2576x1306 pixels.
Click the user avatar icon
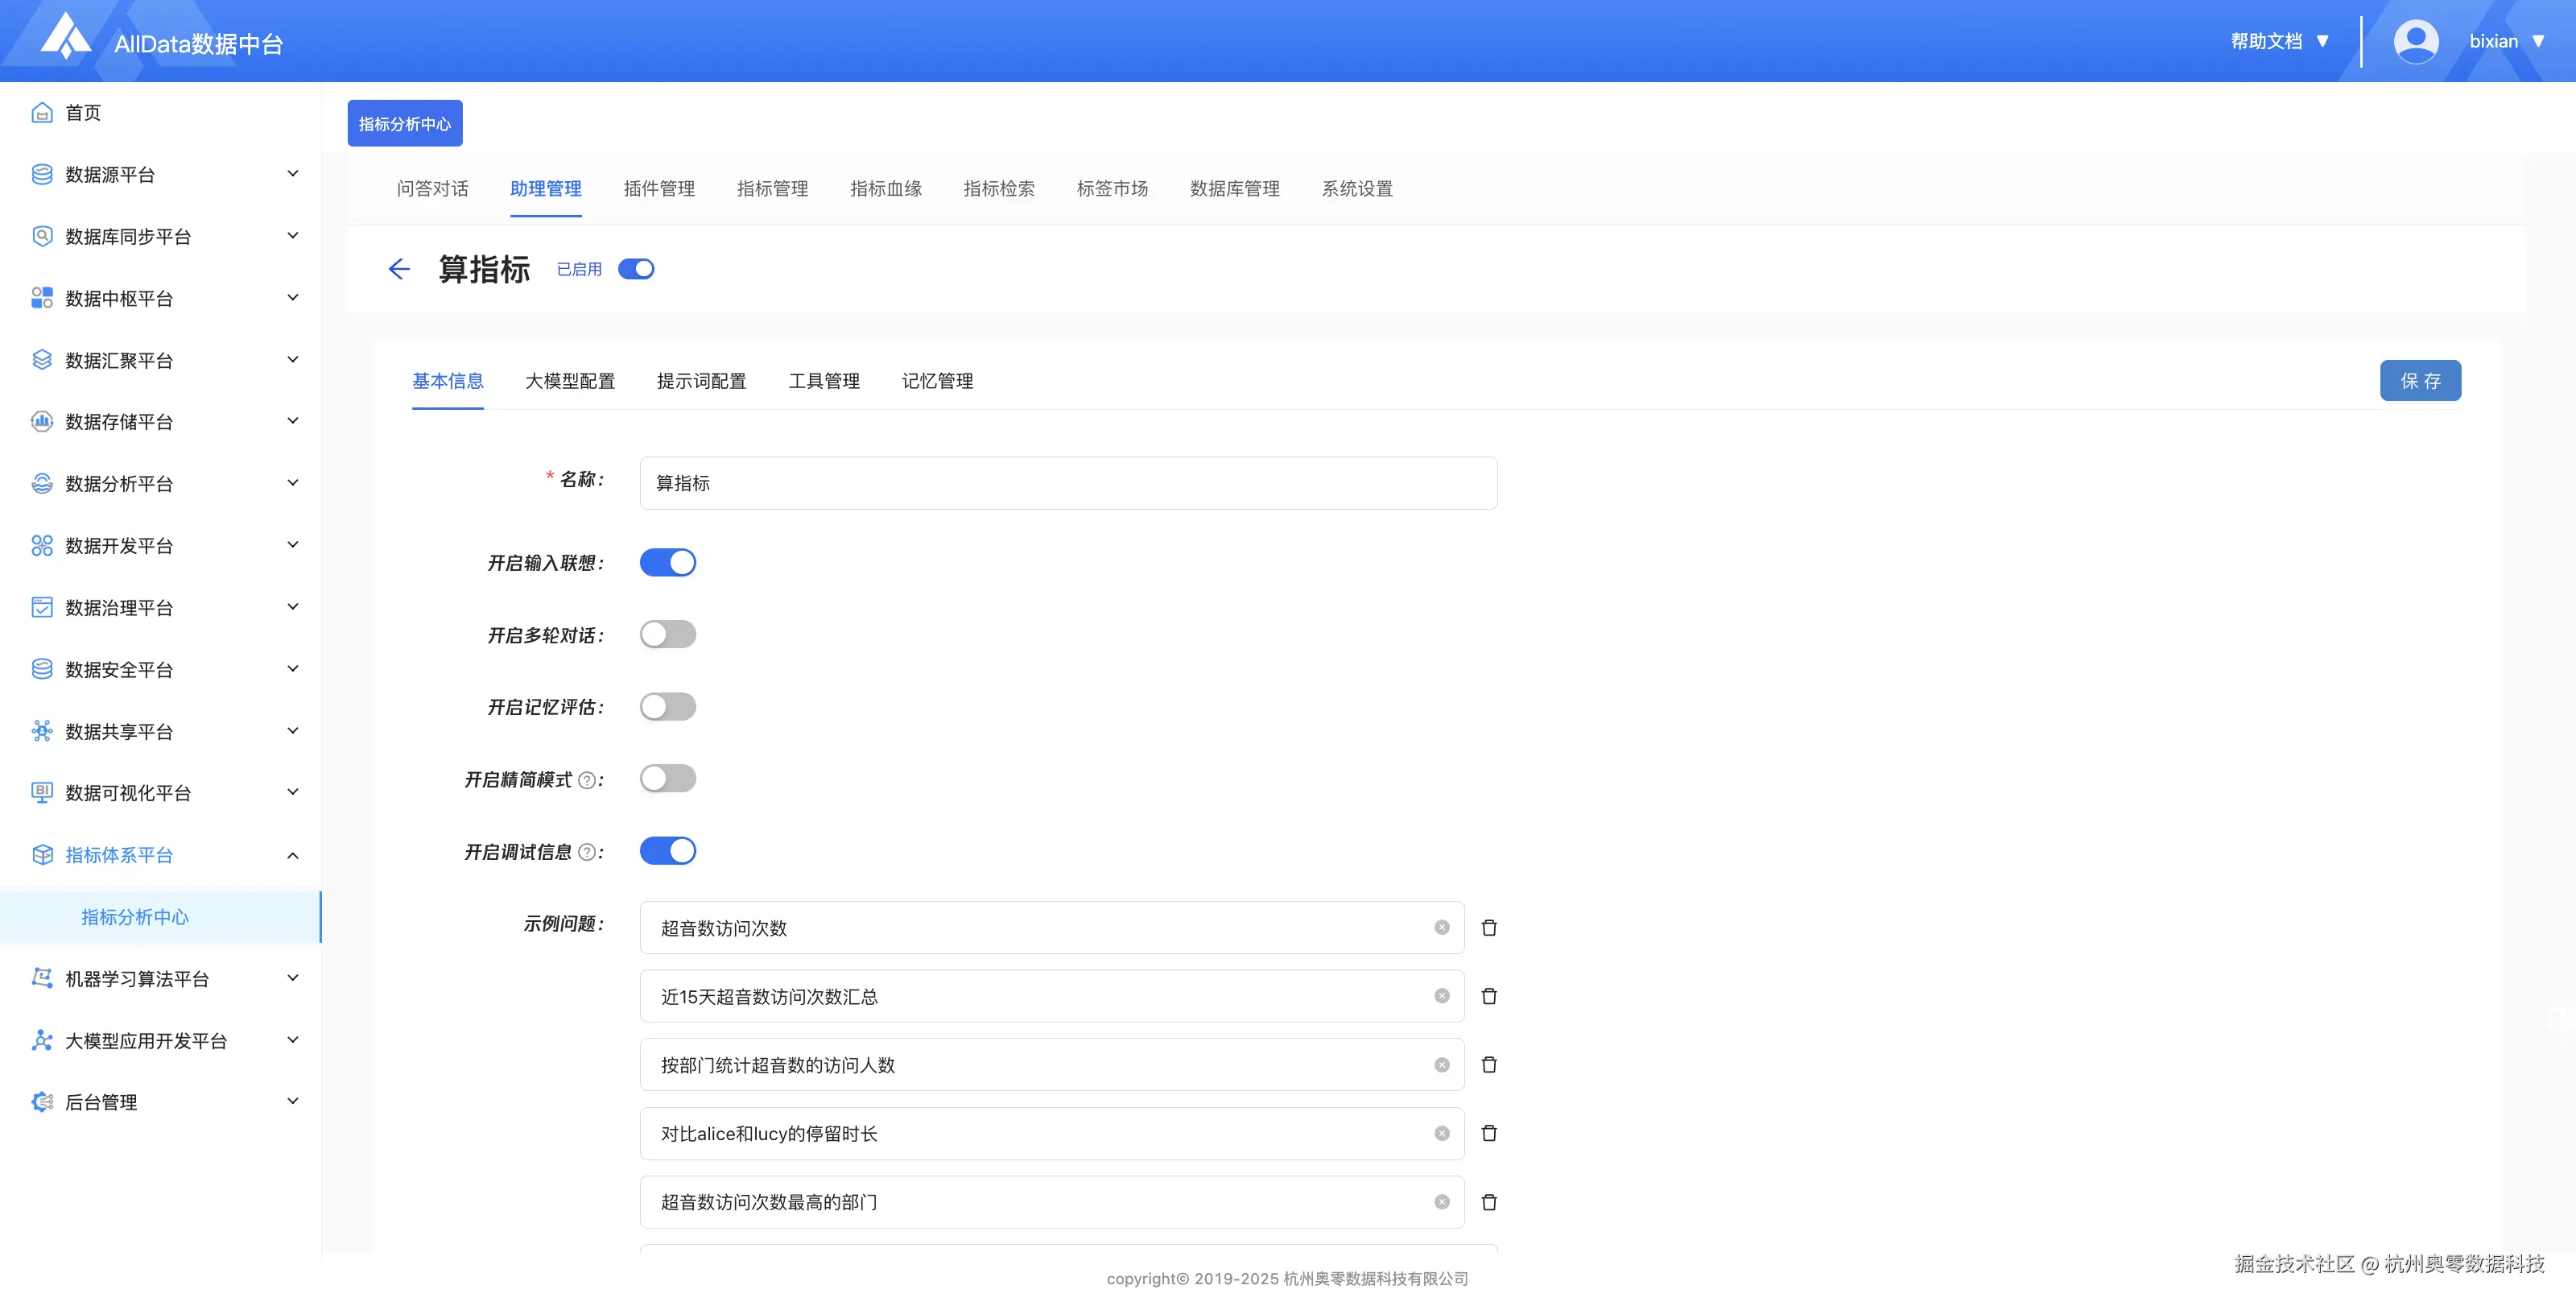(x=2415, y=41)
